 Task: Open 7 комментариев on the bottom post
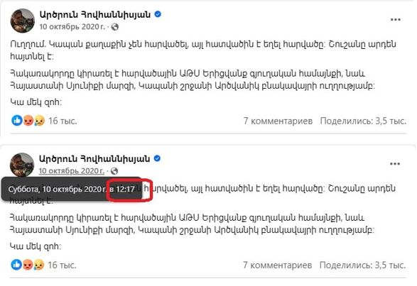click(277, 265)
